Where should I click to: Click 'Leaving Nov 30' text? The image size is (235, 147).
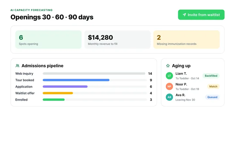[x=185, y=100]
